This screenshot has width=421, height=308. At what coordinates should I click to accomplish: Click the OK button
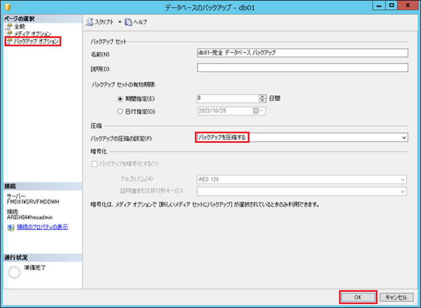[x=358, y=297]
